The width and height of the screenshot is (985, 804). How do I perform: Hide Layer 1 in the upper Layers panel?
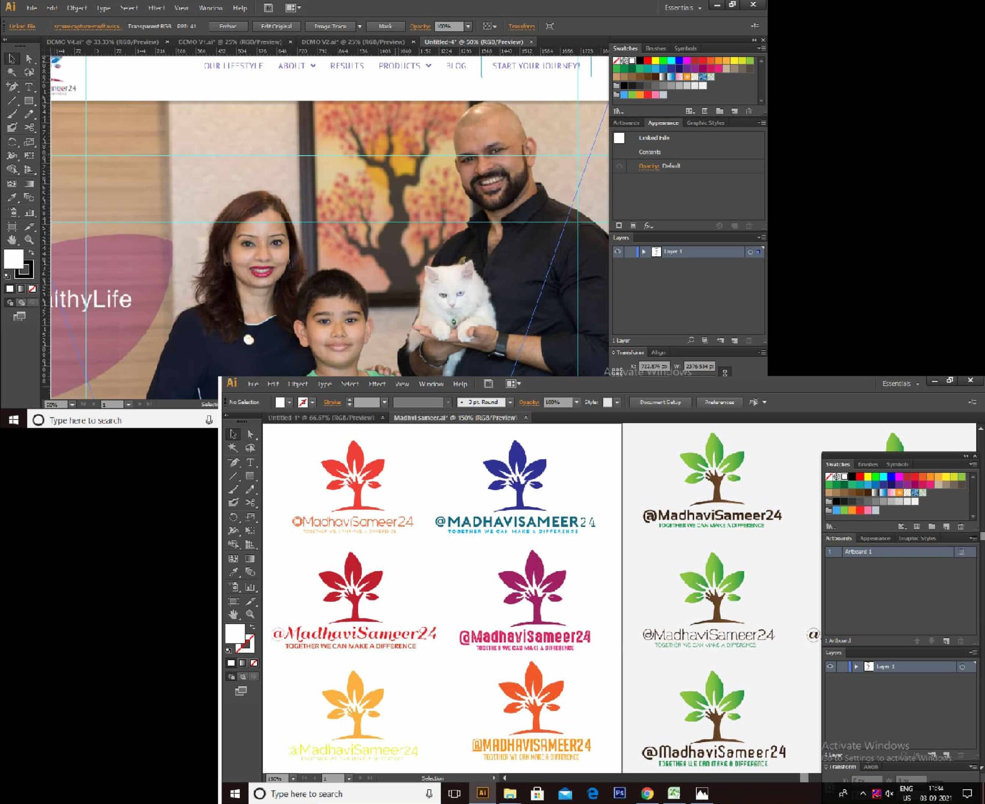[x=617, y=251]
